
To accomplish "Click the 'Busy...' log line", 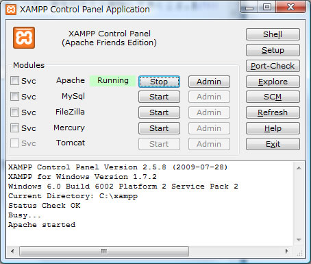I will click(25, 215).
